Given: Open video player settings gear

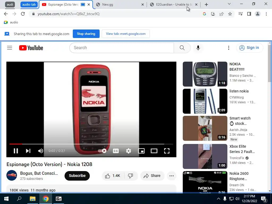Looking at the screenshot, I should [x=128, y=151].
